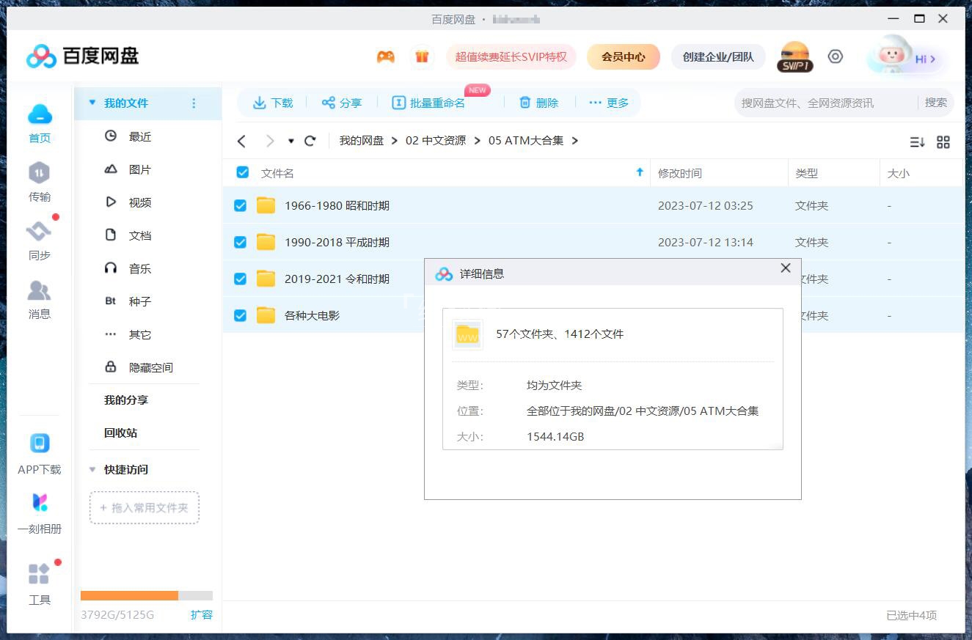Open the 传输 (Transfer) panel in sidebar

pos(39,182)
